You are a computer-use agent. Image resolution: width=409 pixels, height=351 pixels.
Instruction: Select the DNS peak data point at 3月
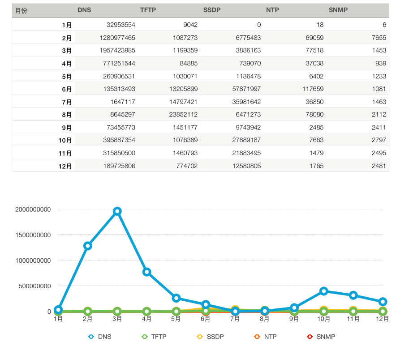(117, 211)
